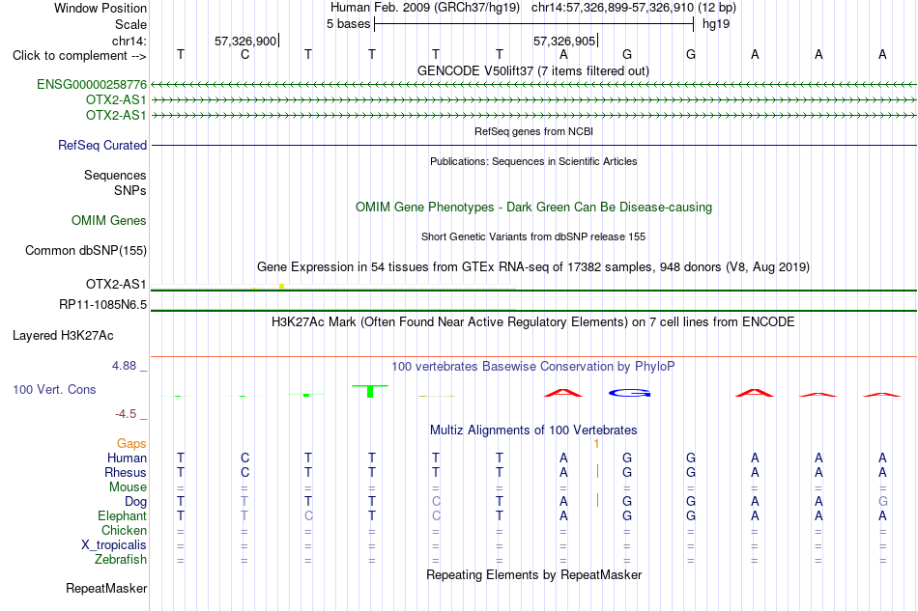Click the 4.88 PhyloP maximum value
The height and width of the screenshot is (611, 918).
click(124, 366)
